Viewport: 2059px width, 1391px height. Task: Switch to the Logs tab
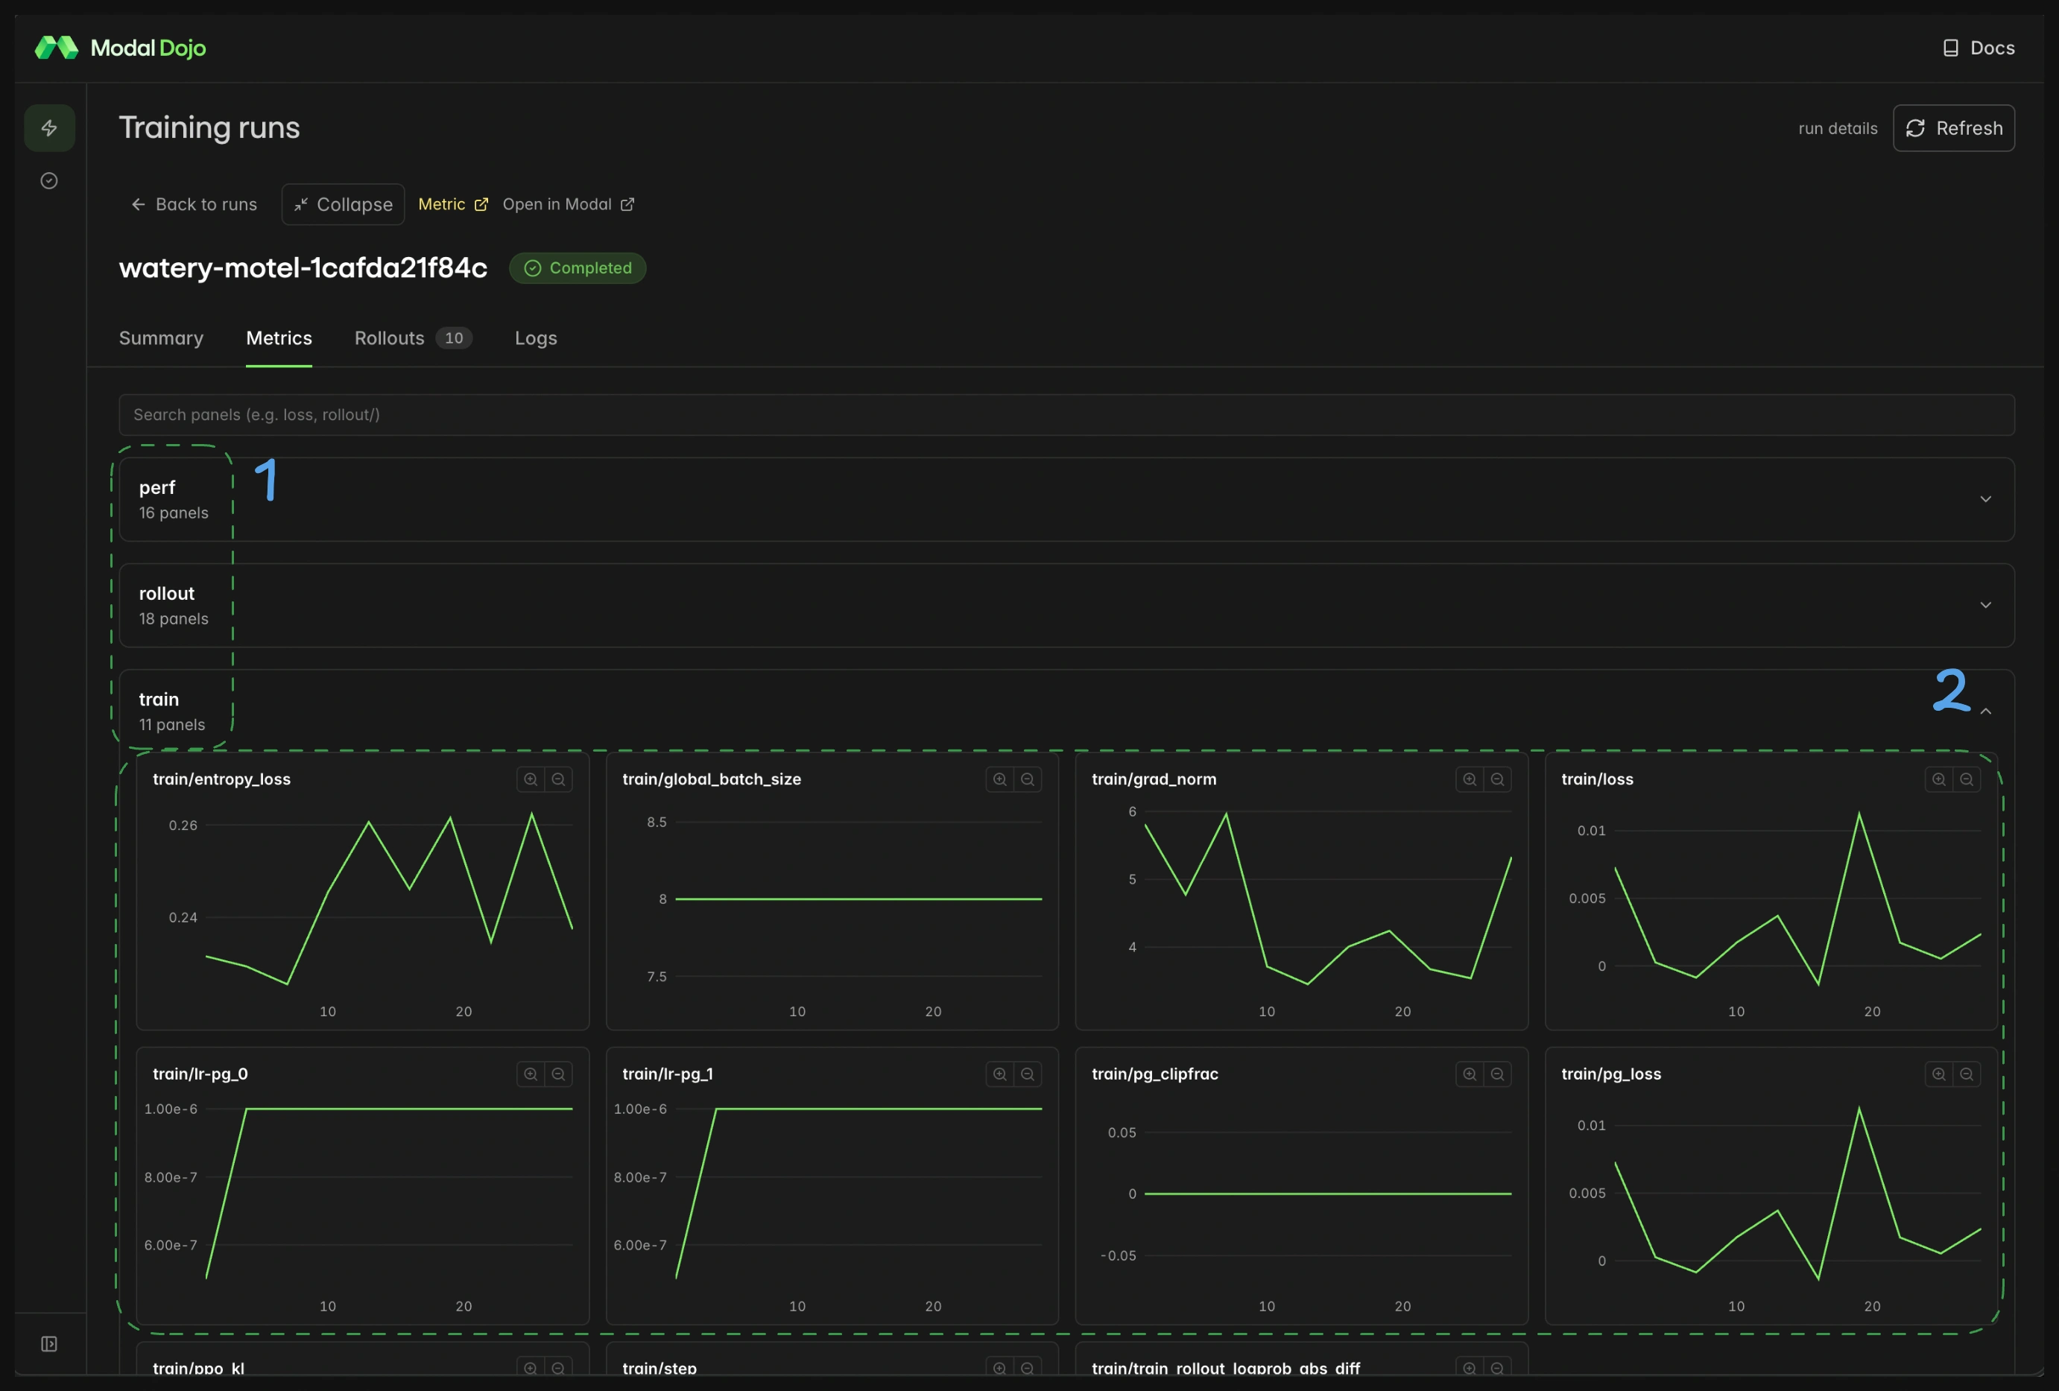click(536, 338)
